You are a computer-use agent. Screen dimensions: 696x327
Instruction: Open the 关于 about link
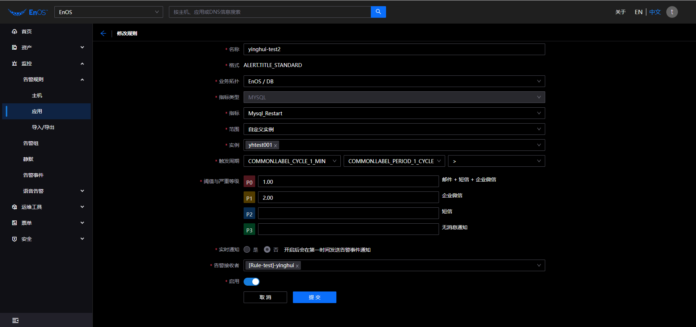(621, 12)
